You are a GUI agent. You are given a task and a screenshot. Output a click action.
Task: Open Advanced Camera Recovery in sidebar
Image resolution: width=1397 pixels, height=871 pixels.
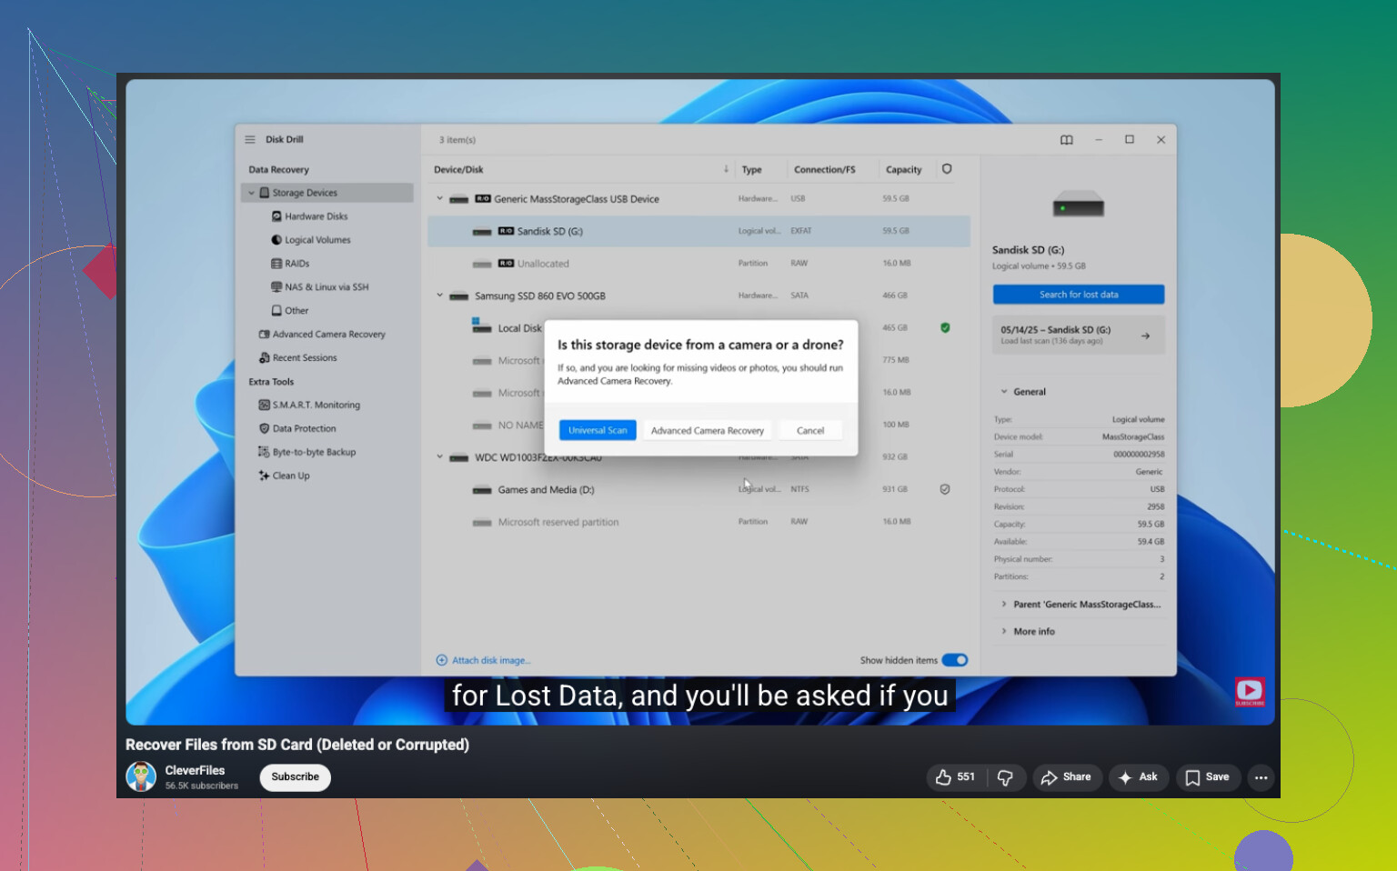click(x=328, y=335)
